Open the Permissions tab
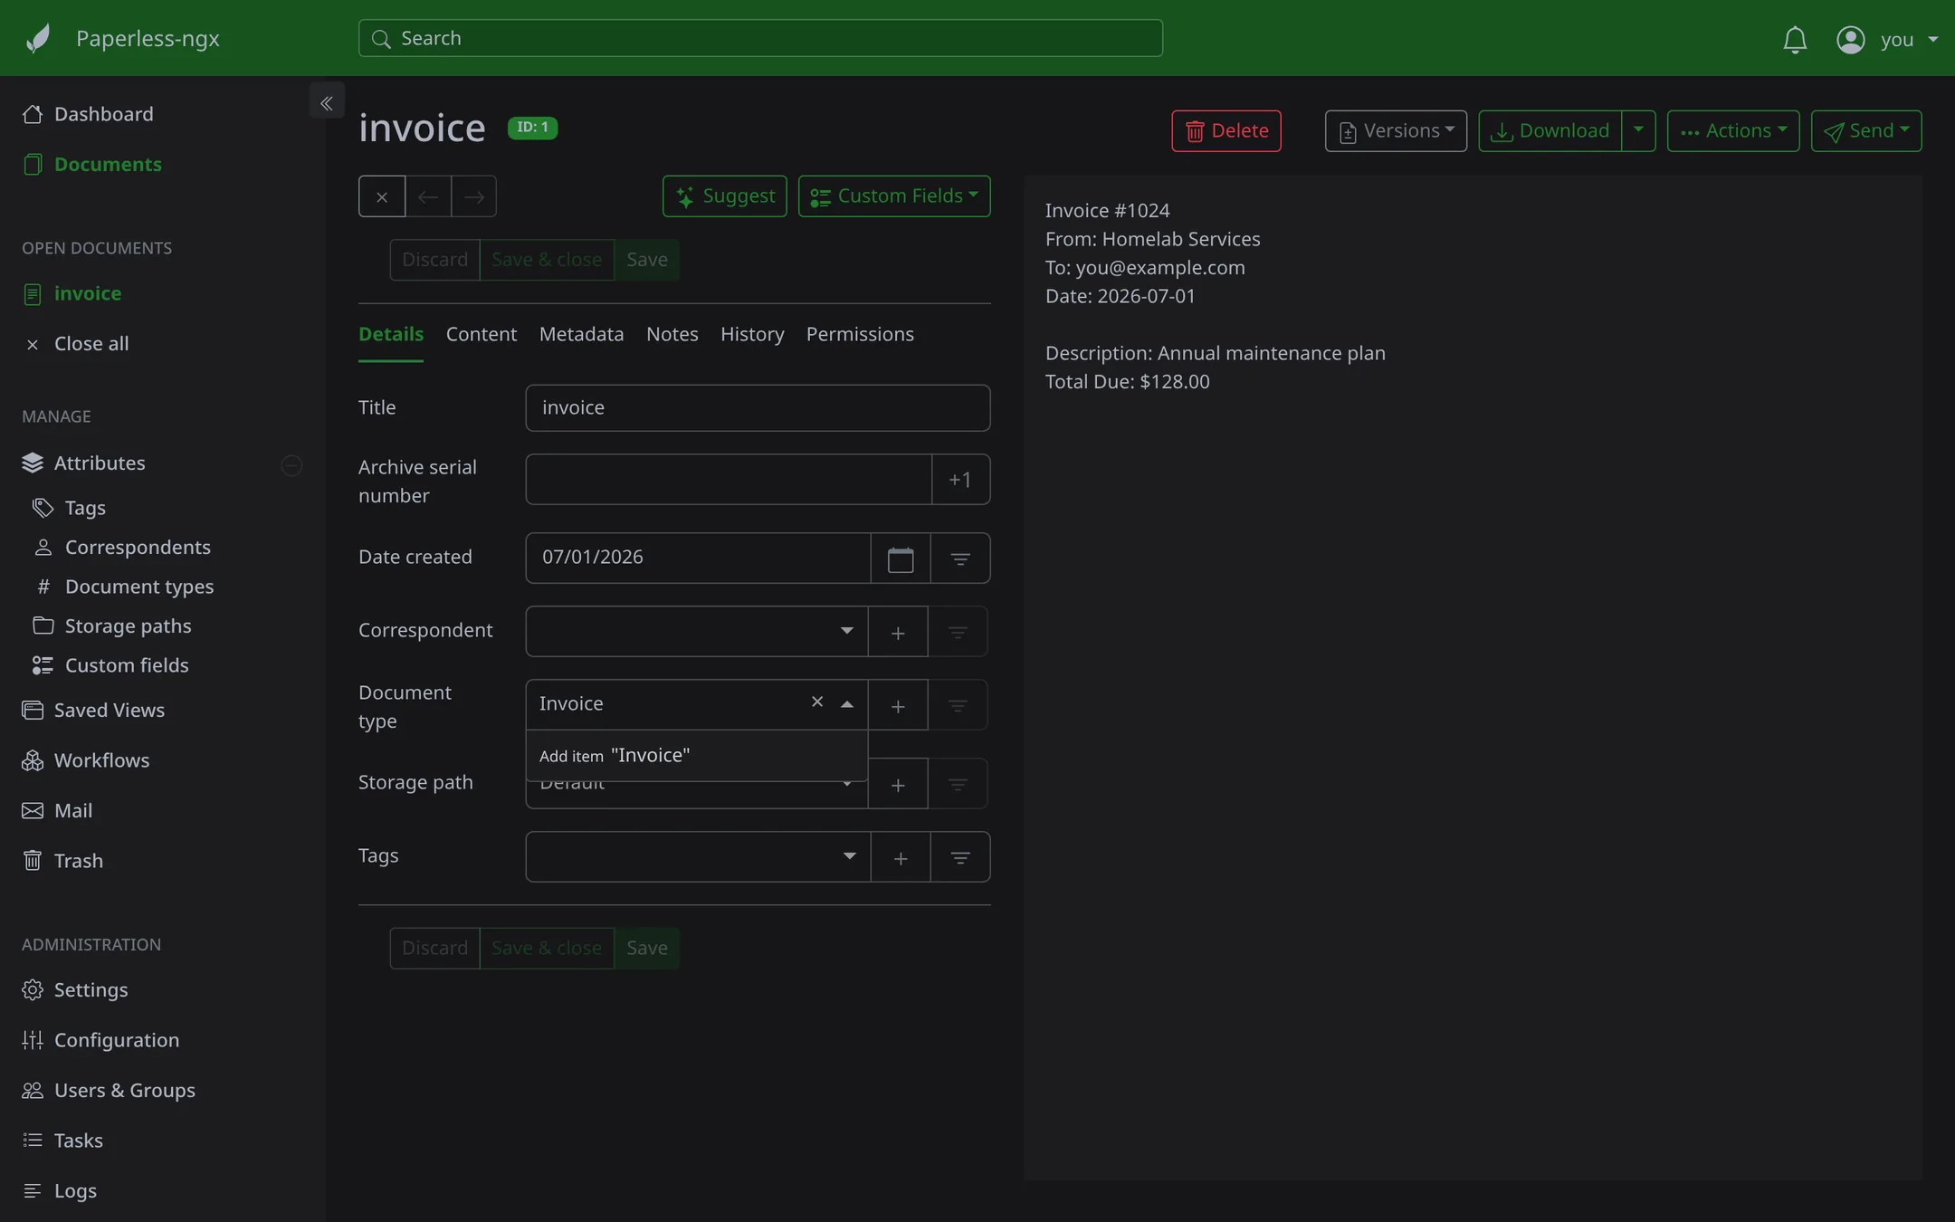 tap(860, 334)
